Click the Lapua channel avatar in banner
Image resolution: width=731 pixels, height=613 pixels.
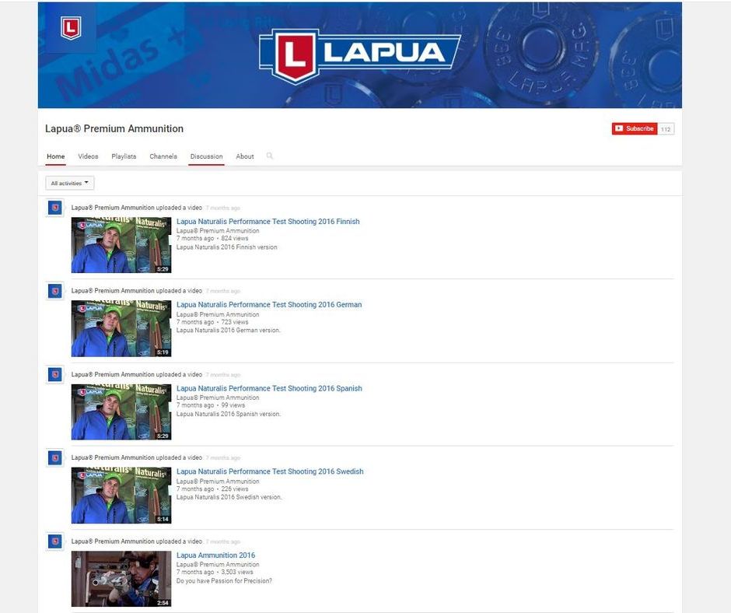click(71, 28)
